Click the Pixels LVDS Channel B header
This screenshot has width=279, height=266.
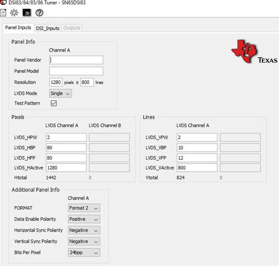(105, 126)
